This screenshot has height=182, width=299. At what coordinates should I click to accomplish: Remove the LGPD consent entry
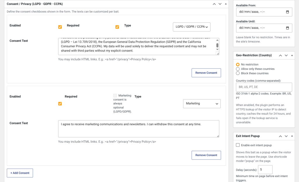(206, 73)
